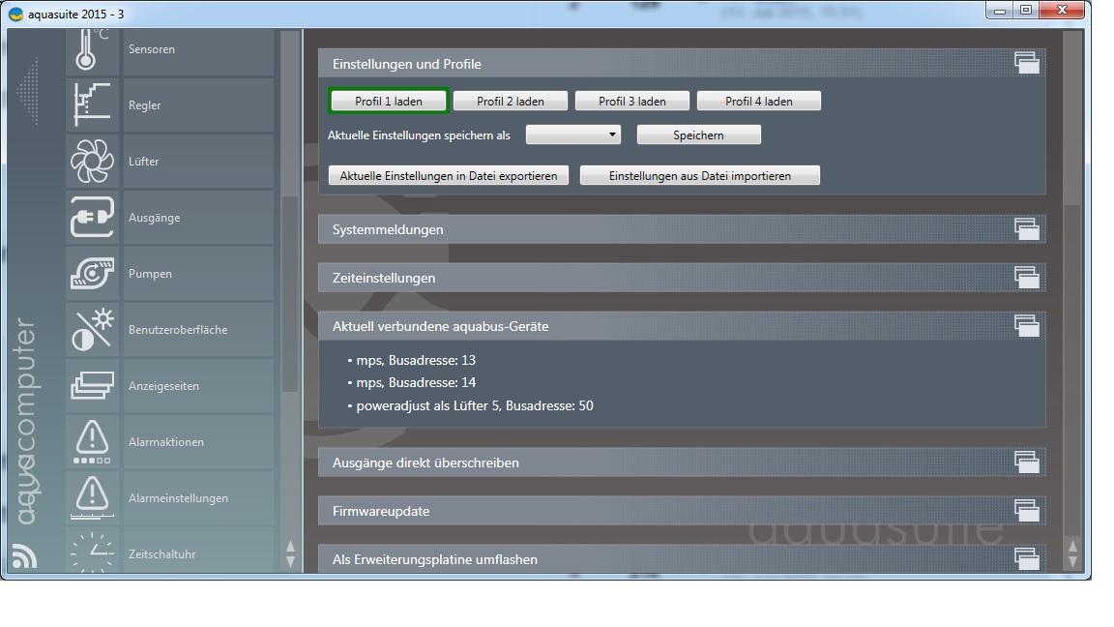Expand the Zeiteinstellungen section
1114x627 pixels.
(x=682, y=278)
